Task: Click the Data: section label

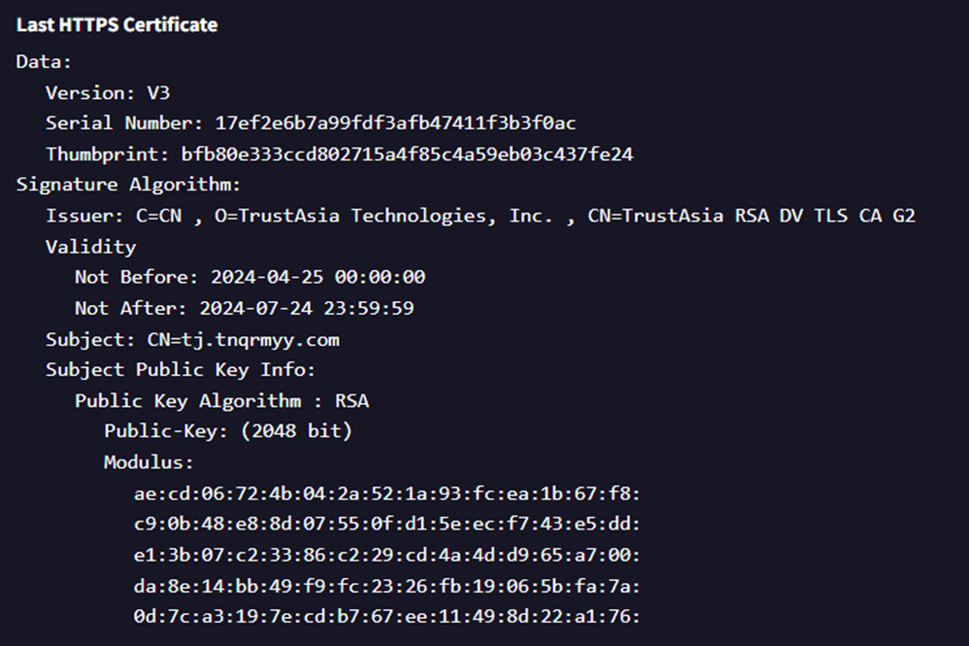Action: pos(44,61)
